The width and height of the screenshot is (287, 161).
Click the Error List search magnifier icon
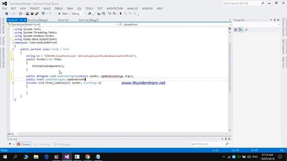coord(227,144)
